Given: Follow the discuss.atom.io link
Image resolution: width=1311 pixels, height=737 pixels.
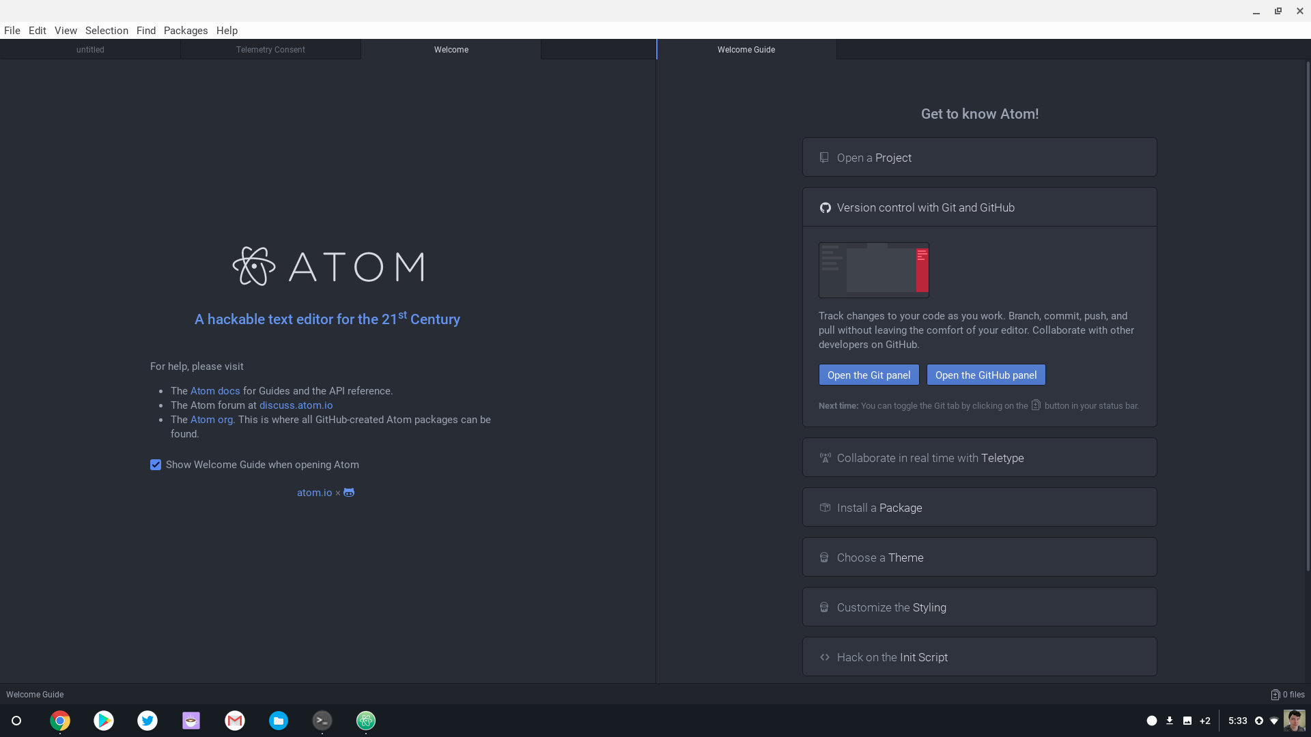Looking at the screenshot, I should click(296, 405).
